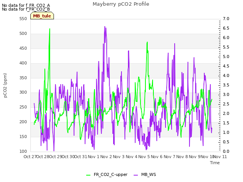Click the Nov 5 x-axis tick label
The width and height of the screenshot is (243, 182).
[x=144, y=157]
